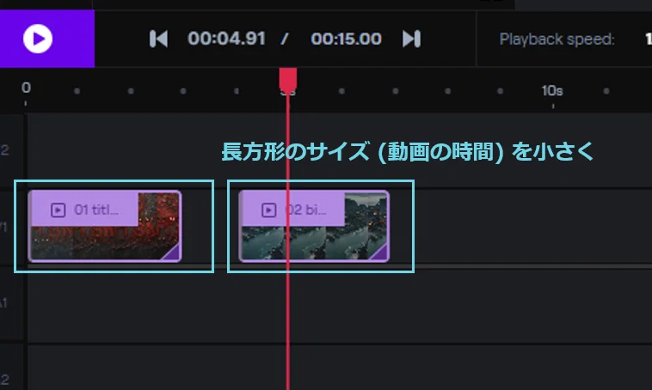Select the '01 titl...' video clip
652x390 pixels.
point(105,227)
